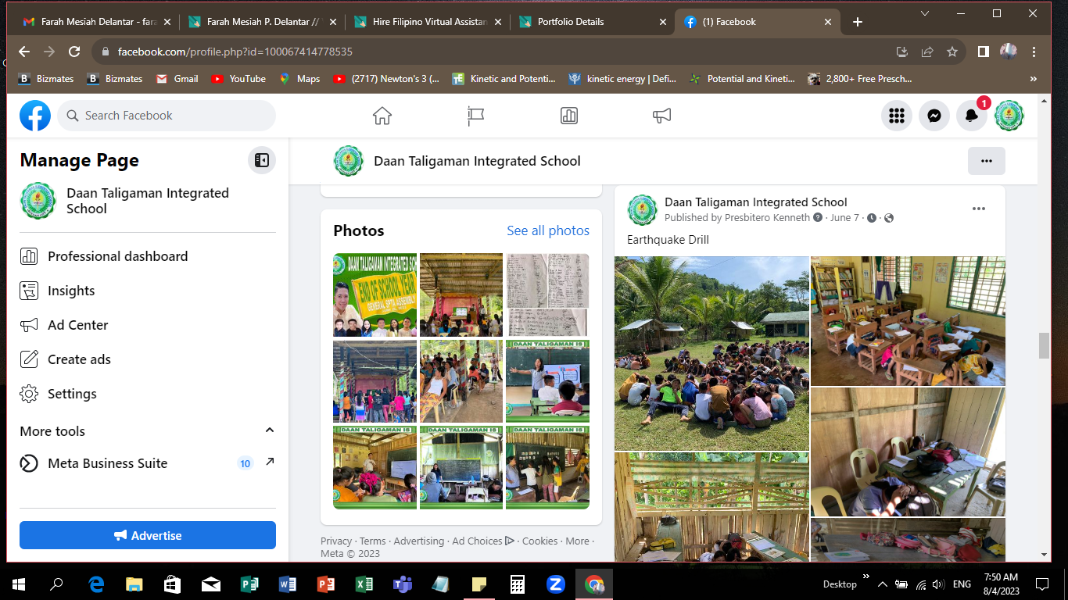
Task: Open Microsoft Teams from the taskbar
Action: (x=403, y=584)
